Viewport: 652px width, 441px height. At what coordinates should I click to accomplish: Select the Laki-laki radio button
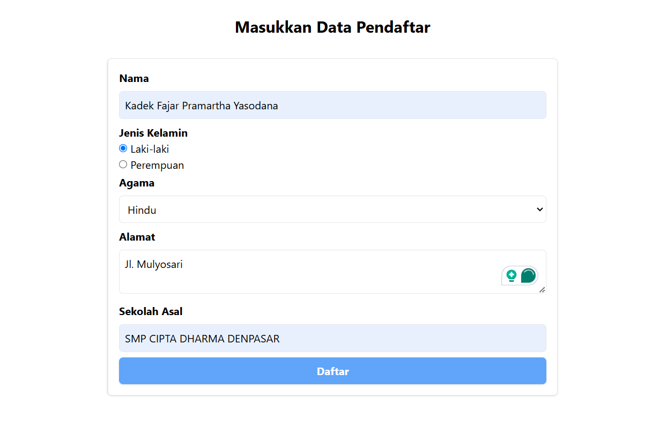pos(123,148)
